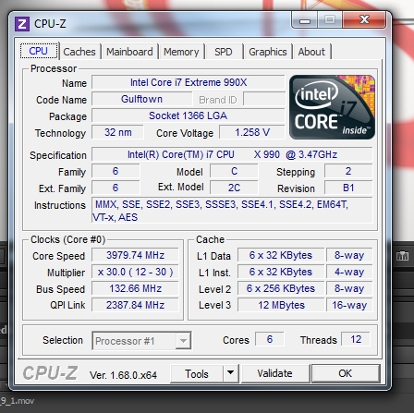Click the 9_1.mov file name in the background window
Viewport: 414px width, 413px height.
pyautogui.click(x=18, y=401)
